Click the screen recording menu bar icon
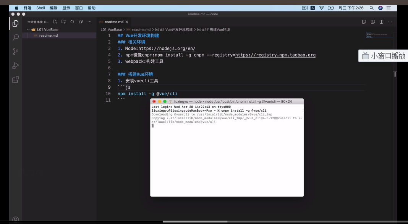408x224 pixels. [305, 8]
